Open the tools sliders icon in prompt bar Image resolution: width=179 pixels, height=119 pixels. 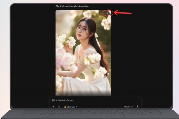point(59,107)
